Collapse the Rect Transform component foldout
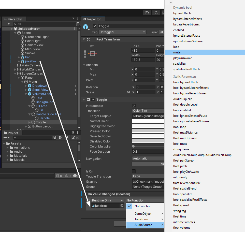This screenshot has height=232, width=245. coord(84,39)
